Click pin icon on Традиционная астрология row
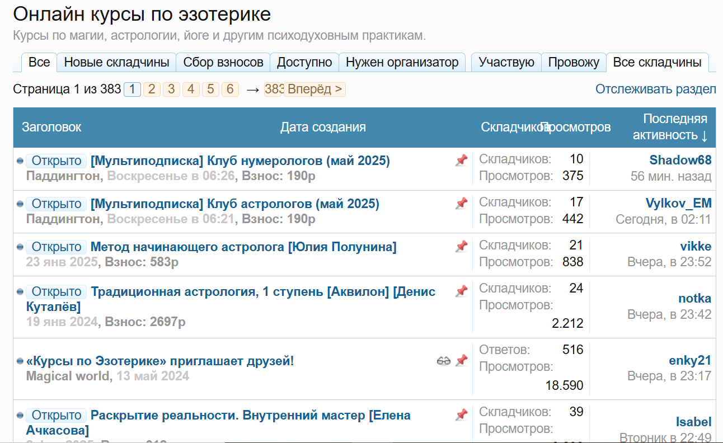Screen dimensions: 723x443 [x=461, y=291]
